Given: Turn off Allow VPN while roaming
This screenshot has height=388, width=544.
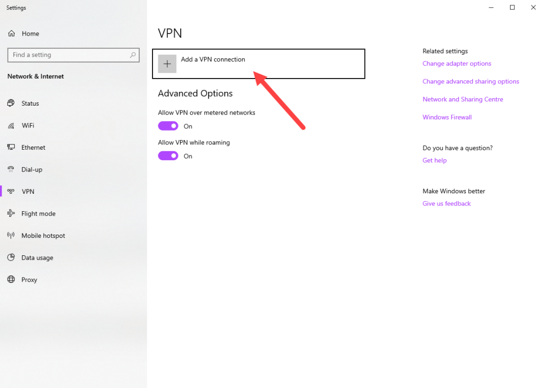Looking at the screenshot, I should (168, 156).
